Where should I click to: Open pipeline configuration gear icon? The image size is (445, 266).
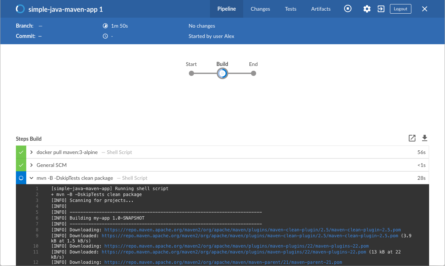367,9
